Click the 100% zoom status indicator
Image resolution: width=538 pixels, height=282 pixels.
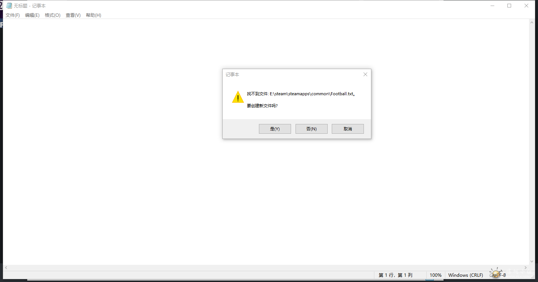tap(436, 275)
